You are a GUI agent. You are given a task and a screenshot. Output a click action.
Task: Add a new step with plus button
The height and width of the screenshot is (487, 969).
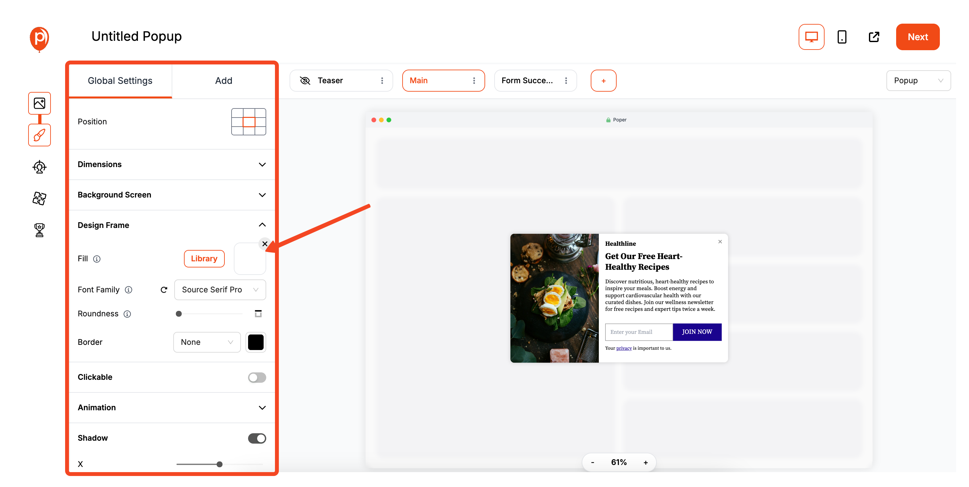click(x=603, y=81)
